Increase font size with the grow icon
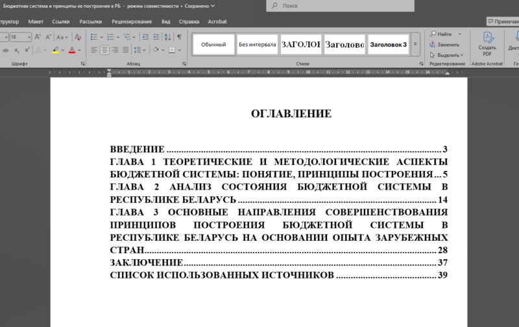The width and height of the screenshot is (519, 327). click(38, 37)
